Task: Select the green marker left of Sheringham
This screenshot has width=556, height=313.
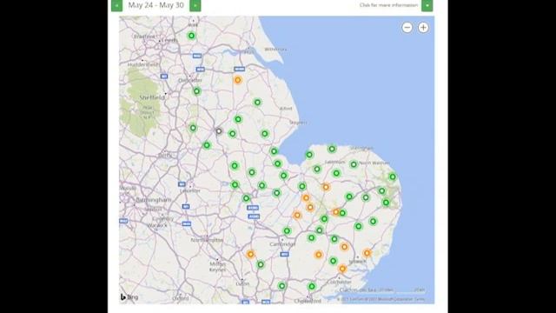Action: point(332,149)
